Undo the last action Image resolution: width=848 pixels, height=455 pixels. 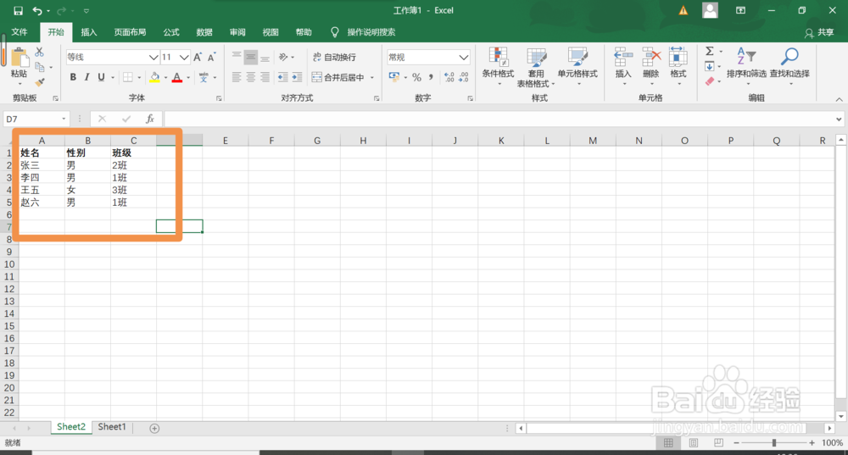(x=37, y=10)
